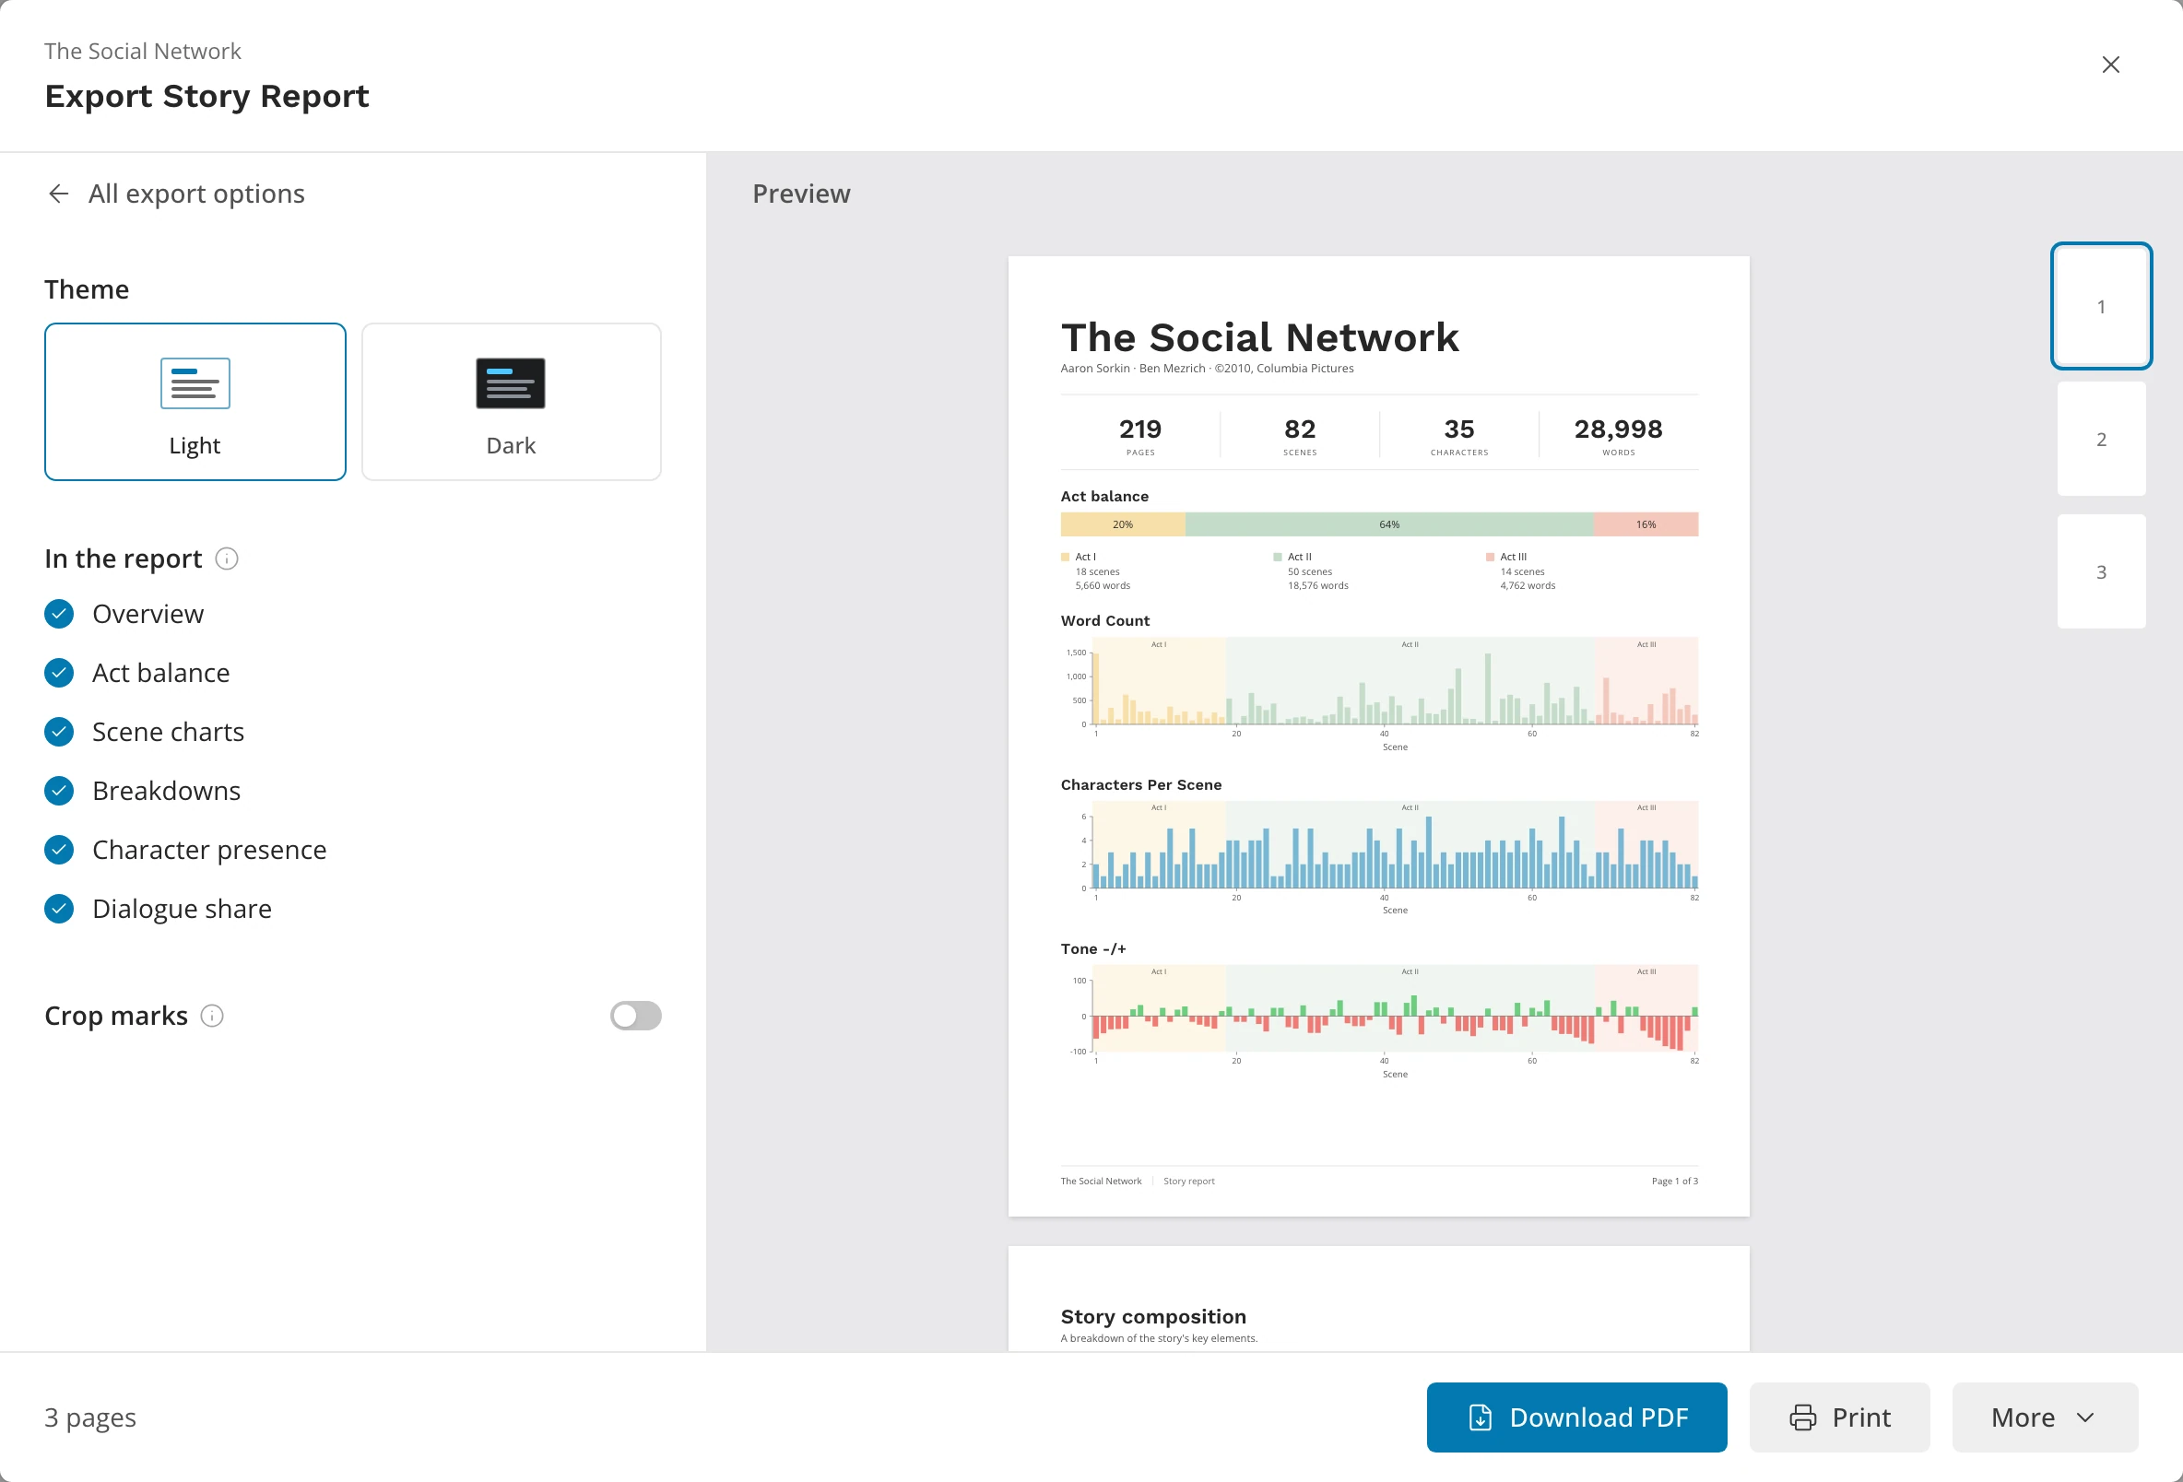Click the 20% Act I segment in Act balance bar
The width and height of the screenshot is (2183, 1482).
1123,524
